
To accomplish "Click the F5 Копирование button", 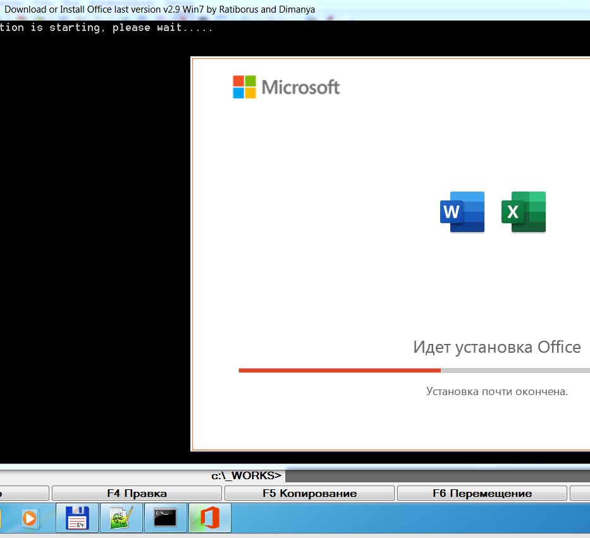I will [x=309, y=493].
